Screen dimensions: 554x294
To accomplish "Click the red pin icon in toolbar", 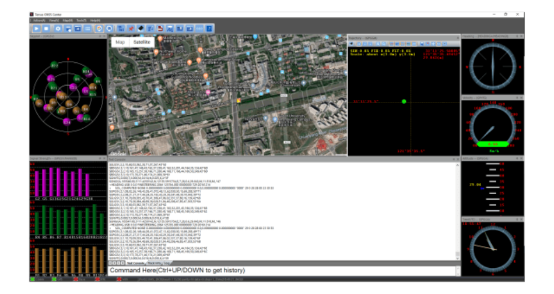I will point(131,28).
